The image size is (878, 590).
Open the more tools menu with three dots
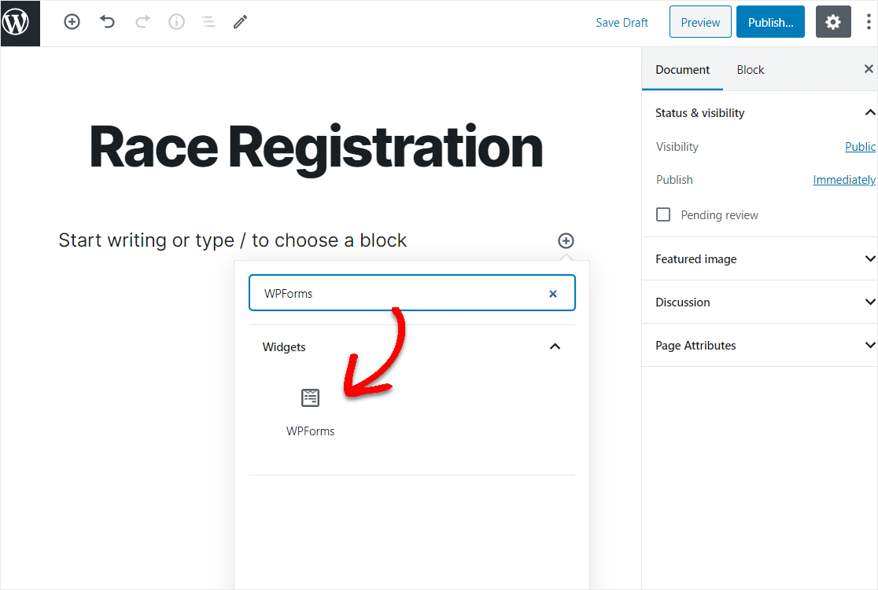869,22
